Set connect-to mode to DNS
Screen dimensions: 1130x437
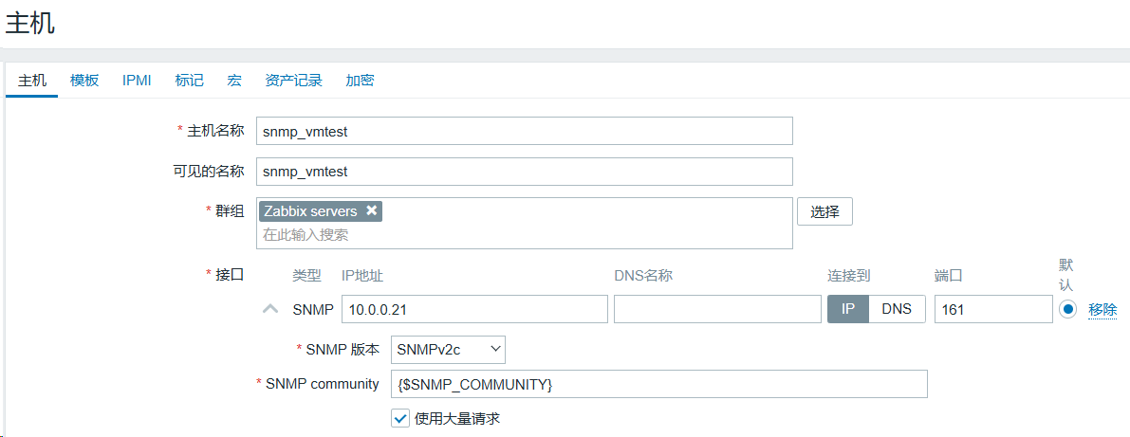(x=897, y=309)
